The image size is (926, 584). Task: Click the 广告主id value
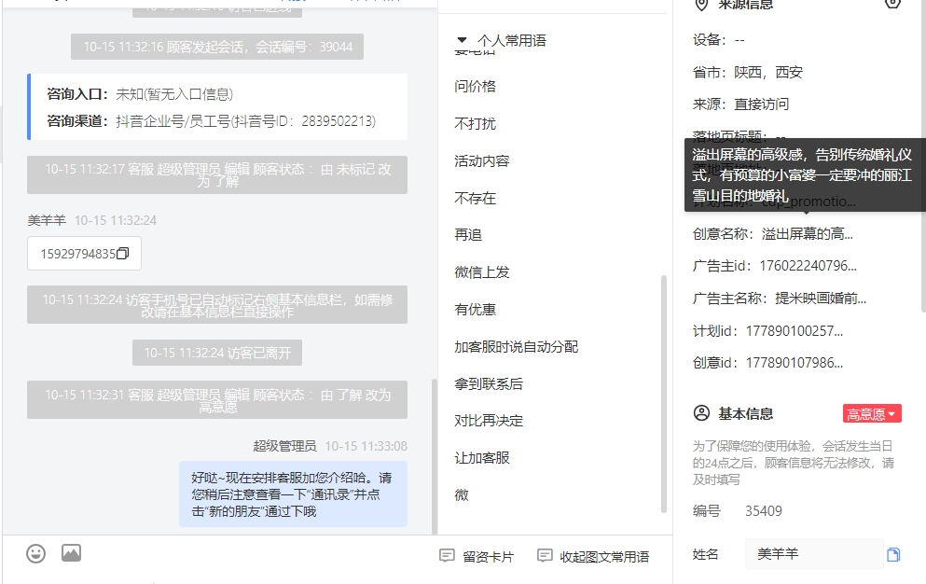pyautogui.click(x=808, y=266)
